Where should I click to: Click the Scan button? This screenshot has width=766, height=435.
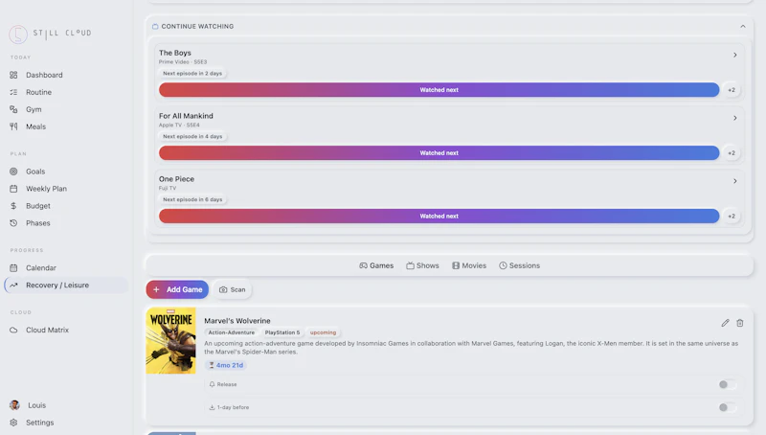(232, 289)
